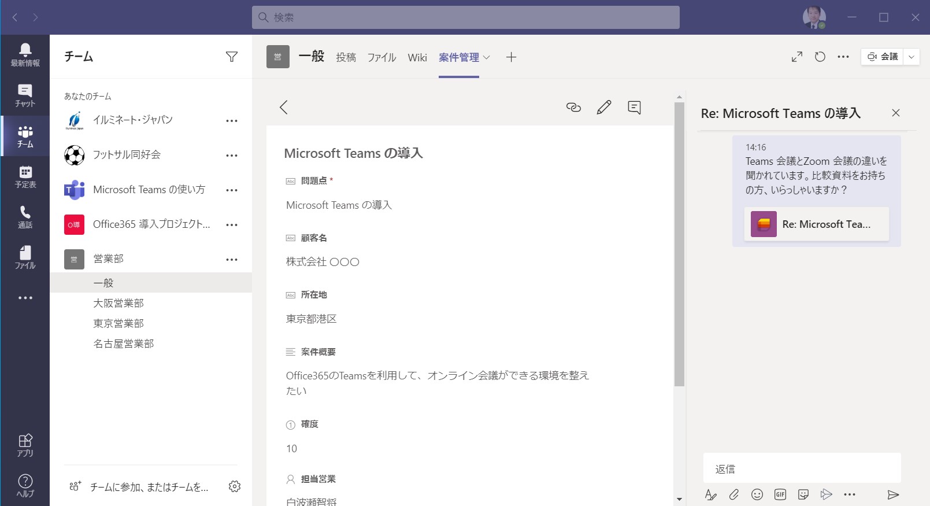Switch to the ファイル tab
Viewport: 930px width, 506px height.
coord(382,57)
